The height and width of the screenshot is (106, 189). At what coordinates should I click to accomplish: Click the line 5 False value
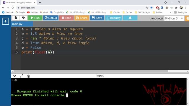tap(36, 48)
